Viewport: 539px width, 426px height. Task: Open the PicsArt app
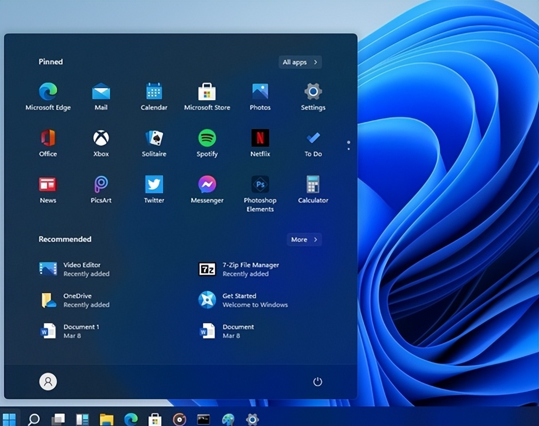coord(101,185)
